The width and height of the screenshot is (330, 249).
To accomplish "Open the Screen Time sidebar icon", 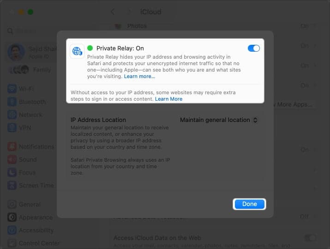I will click(12, 185).
